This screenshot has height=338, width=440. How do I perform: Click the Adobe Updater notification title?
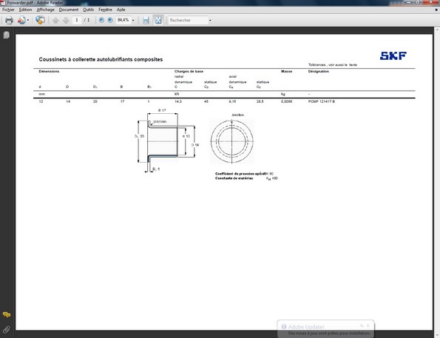(306, 327)
